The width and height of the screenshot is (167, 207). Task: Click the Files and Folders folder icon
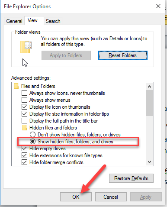pos(16,86)
